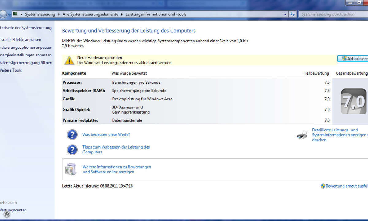Open "Startseite der Systemsteuerung" sidebar link

(x=25, y=28)
